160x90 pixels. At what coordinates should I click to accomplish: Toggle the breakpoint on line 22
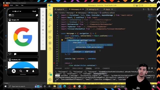tap(54, 63)
